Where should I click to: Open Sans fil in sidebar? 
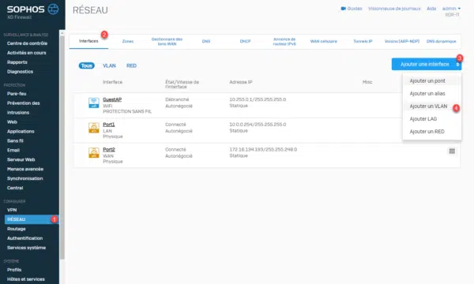pyautogui.click(x=15, y=140)
